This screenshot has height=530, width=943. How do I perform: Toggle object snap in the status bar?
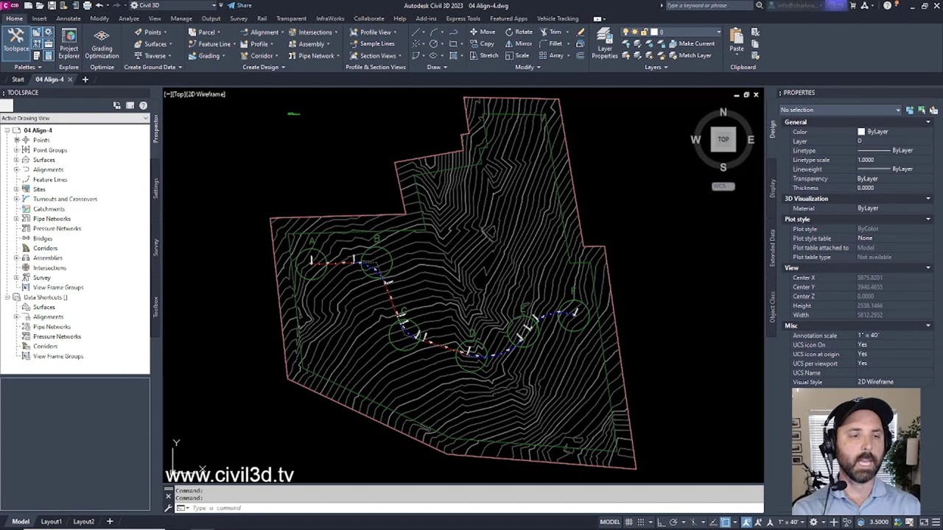point(724,521)
